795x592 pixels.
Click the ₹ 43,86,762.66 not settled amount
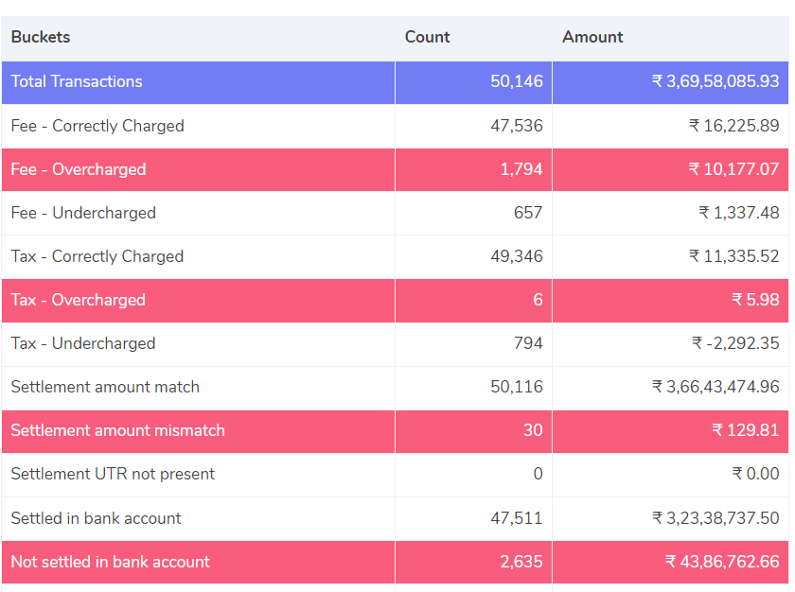722,562
